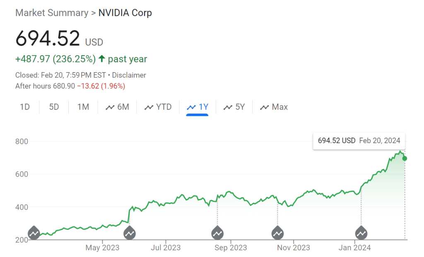Click the NVIDIA Corp title
Screen dimensions: 424x257
(125, 13)
